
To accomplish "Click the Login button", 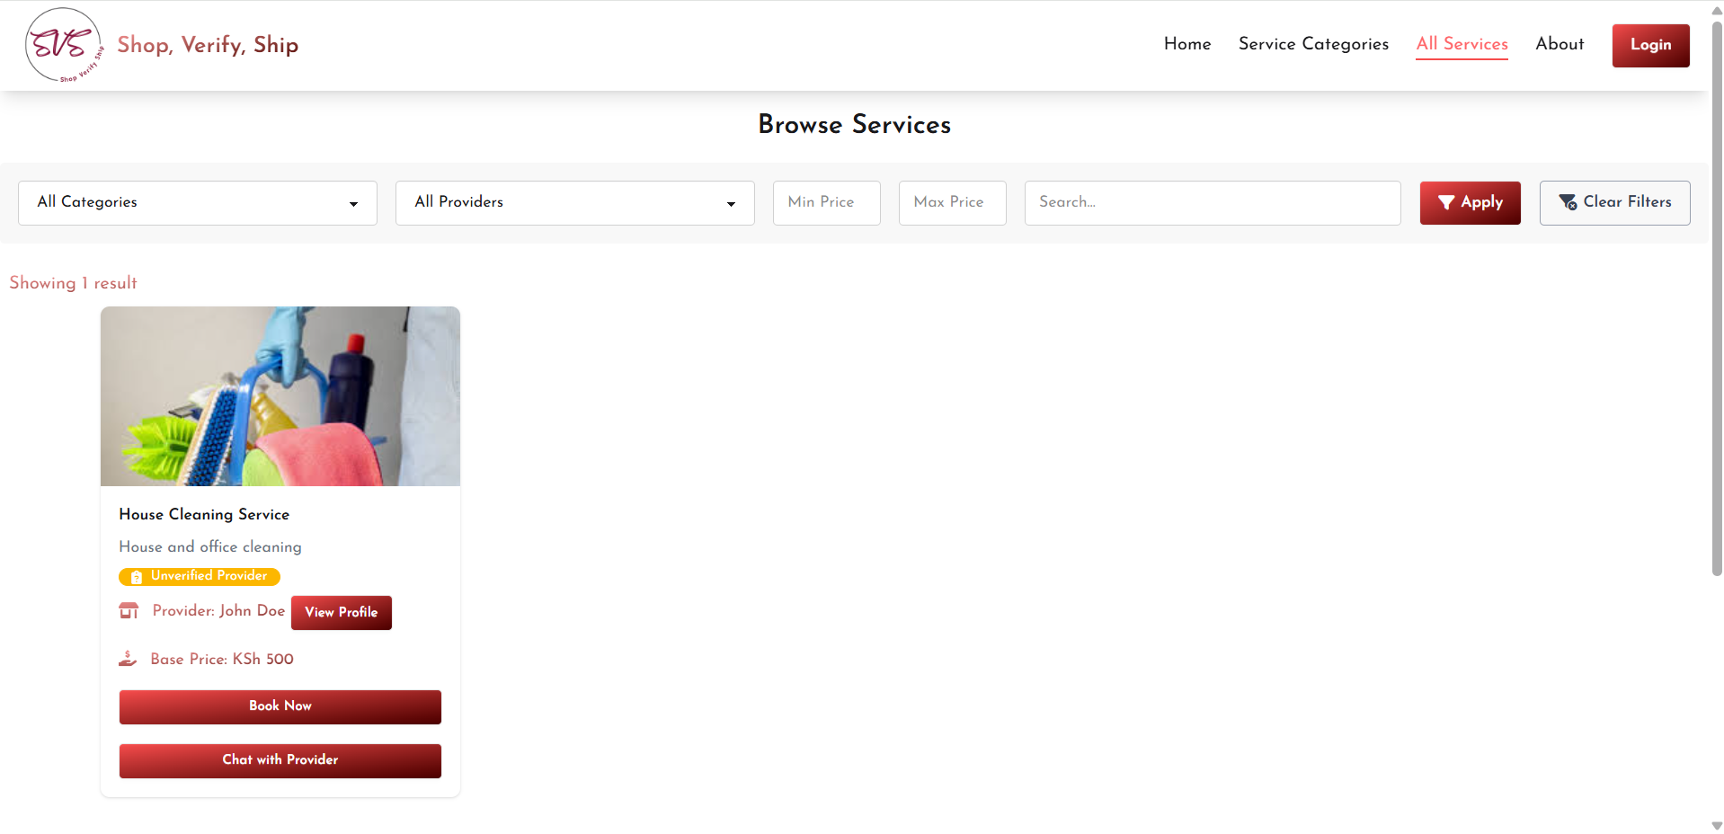I will tap(1650, 45).
